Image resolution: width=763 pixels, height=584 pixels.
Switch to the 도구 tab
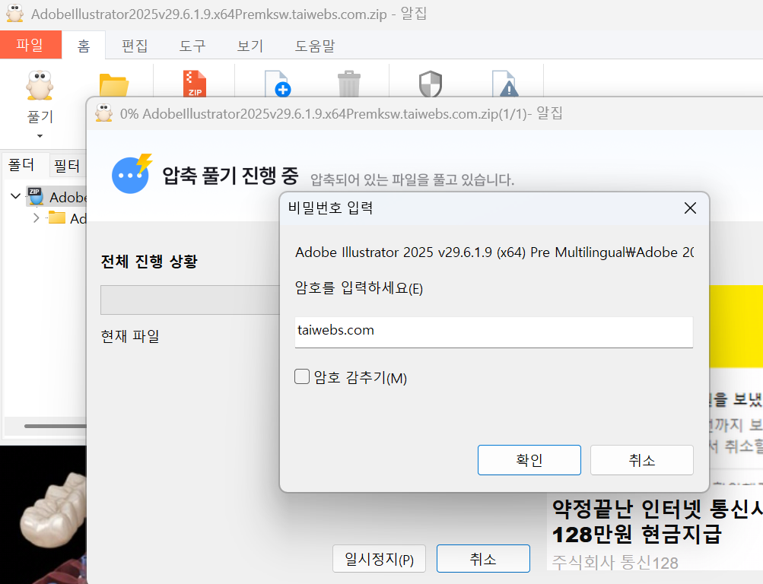[x=192, y=46]
